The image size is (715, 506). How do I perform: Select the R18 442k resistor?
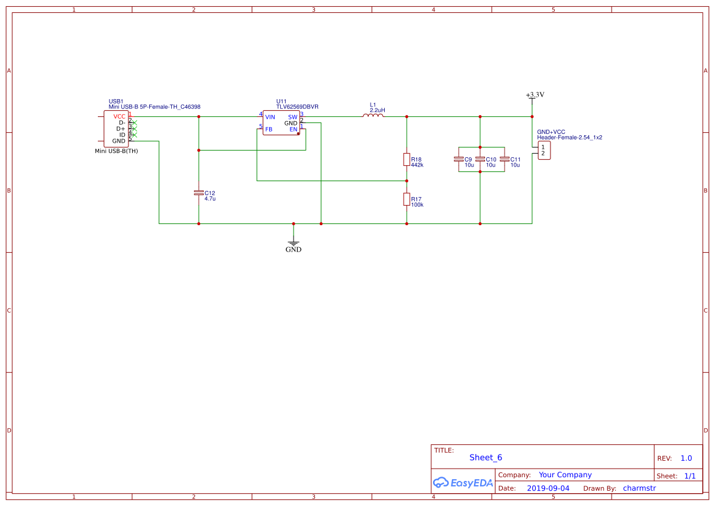coord(406,159)
